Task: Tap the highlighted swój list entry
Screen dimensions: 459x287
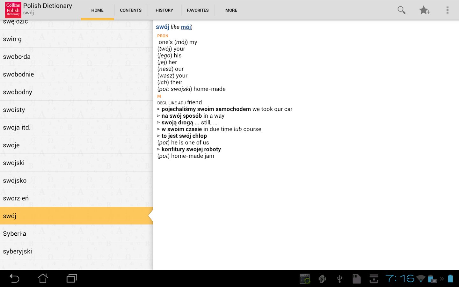Action: (76, 216)
